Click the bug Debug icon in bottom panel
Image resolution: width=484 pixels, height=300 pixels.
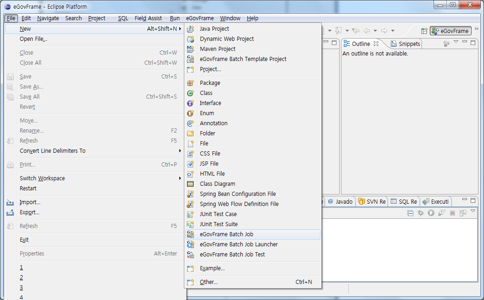coord(421,213)
